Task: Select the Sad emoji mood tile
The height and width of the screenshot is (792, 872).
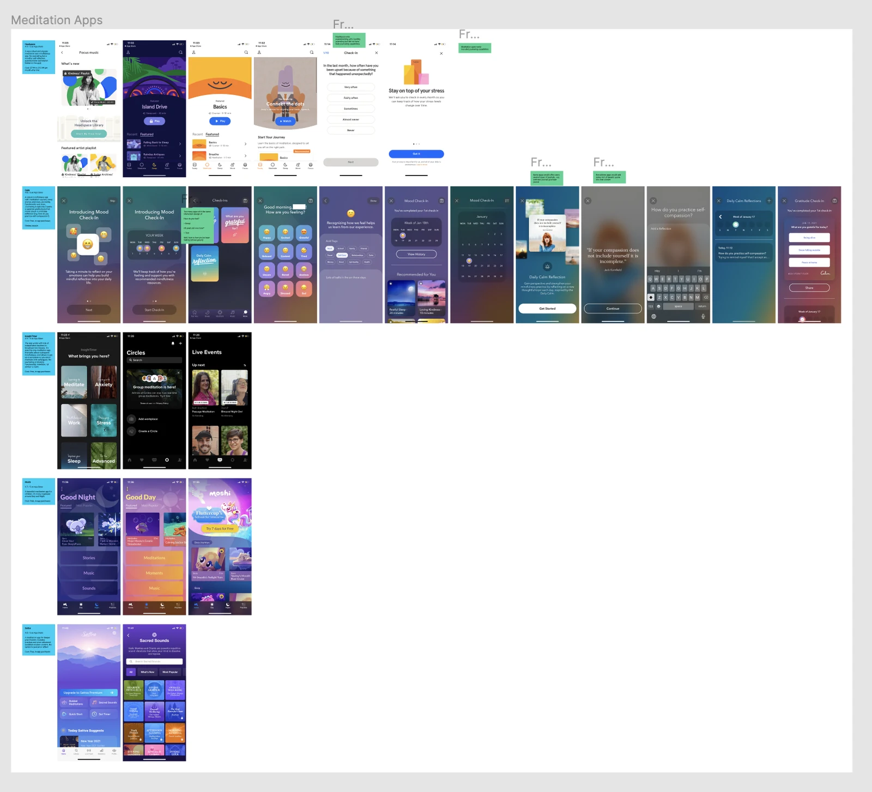Action: [x=304, y=289]
